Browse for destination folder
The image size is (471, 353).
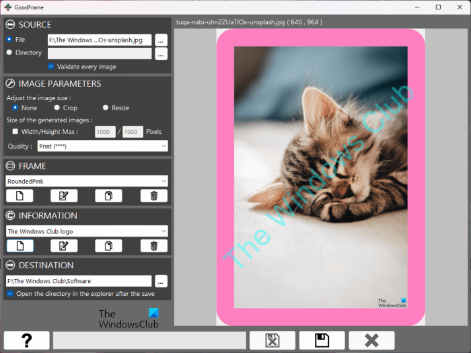pyautogui.click(x=161, y=281)
